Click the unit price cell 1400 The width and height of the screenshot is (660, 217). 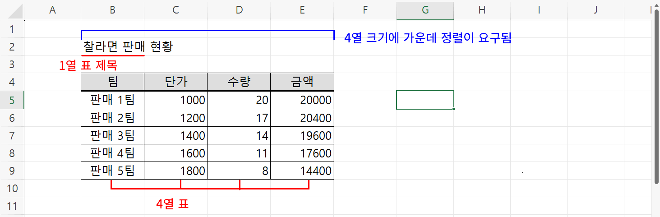coord(175,135)
